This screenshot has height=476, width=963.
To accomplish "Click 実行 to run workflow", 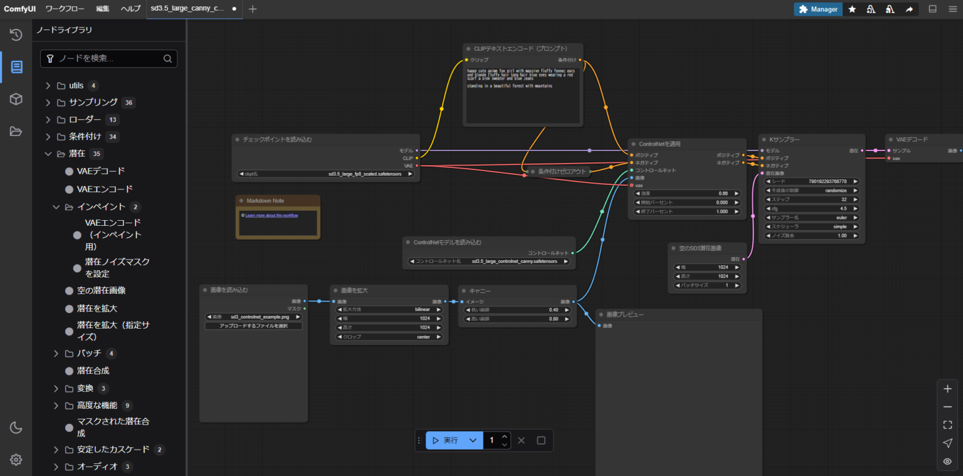I will 446,440.
